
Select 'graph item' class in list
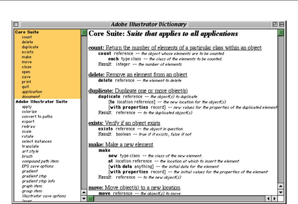click(32, 186)
